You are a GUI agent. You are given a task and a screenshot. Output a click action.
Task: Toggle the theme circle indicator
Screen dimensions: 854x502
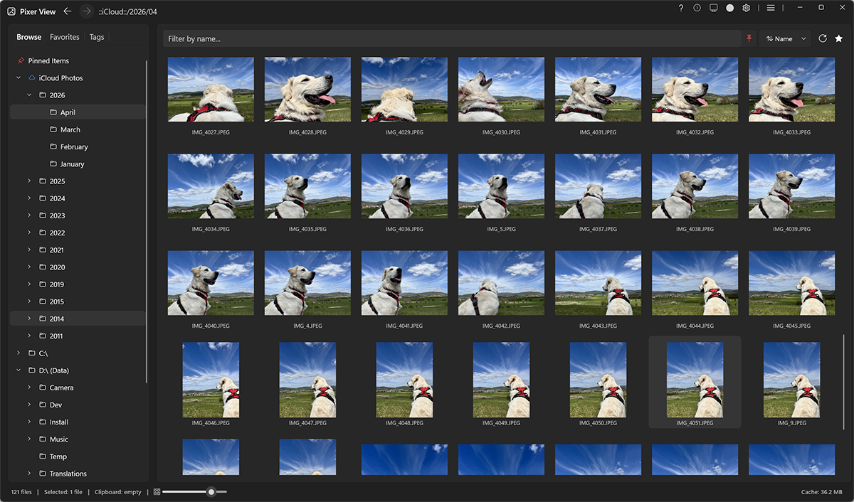(729, 8)
